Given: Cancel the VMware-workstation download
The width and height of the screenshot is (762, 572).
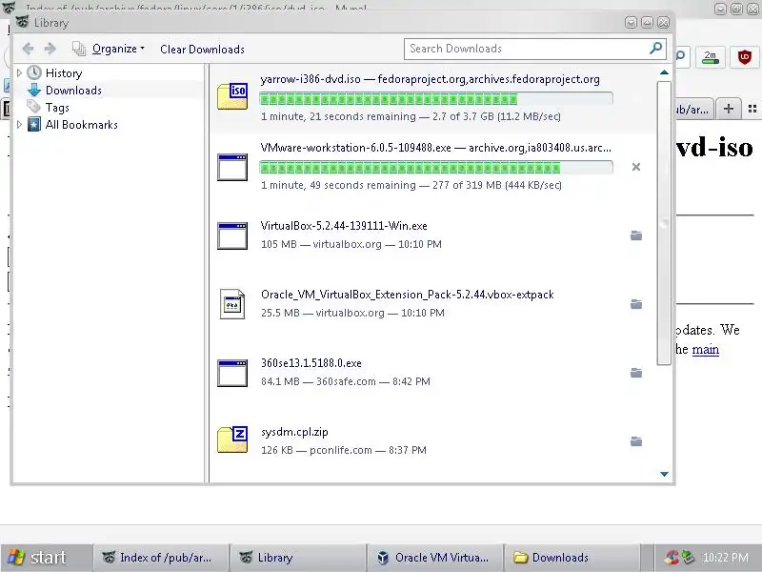Looking at the screenshot, I should click(636, 167).
